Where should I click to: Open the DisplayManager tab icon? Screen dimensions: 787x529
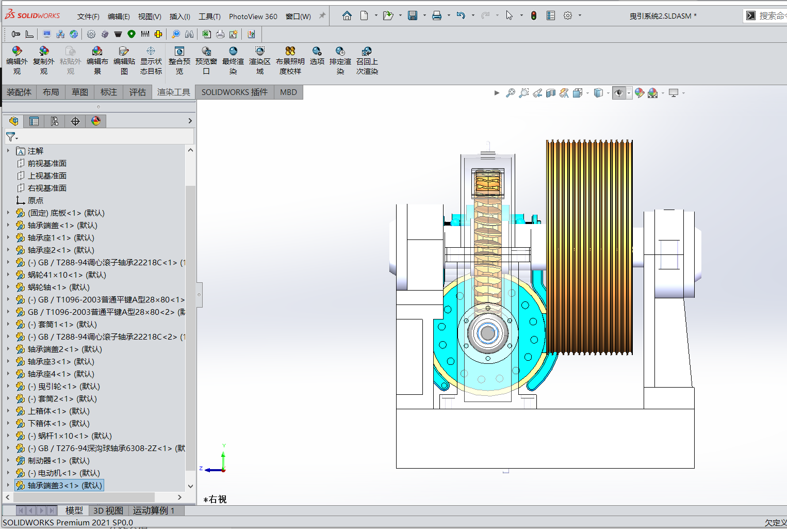tap(96, 121)
